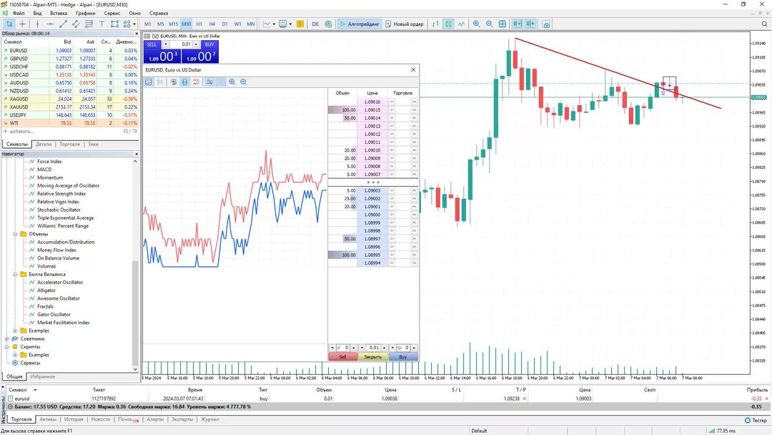The image size is (772, 435).
Task: Toggle the Алготрейдинг button
Action: [x=360, y=24]
